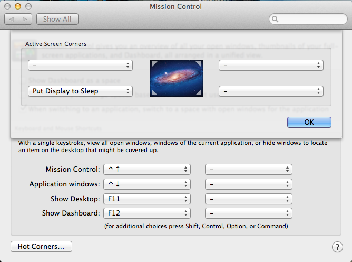The image size is (352, 262).
Task: Click the search magnifier icon
Action: coord(275,19)
